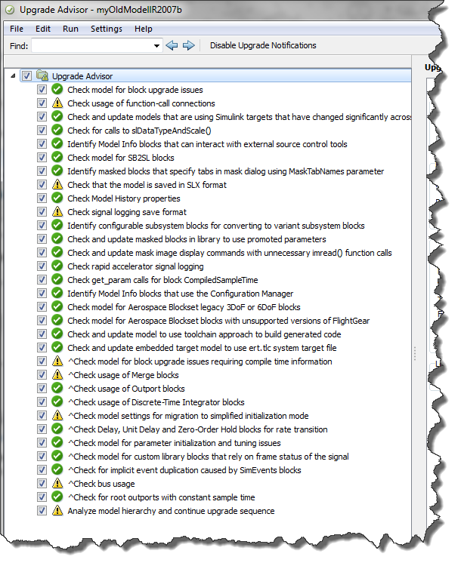Click the Upgrade Advisor folder icon

[42, 76]
